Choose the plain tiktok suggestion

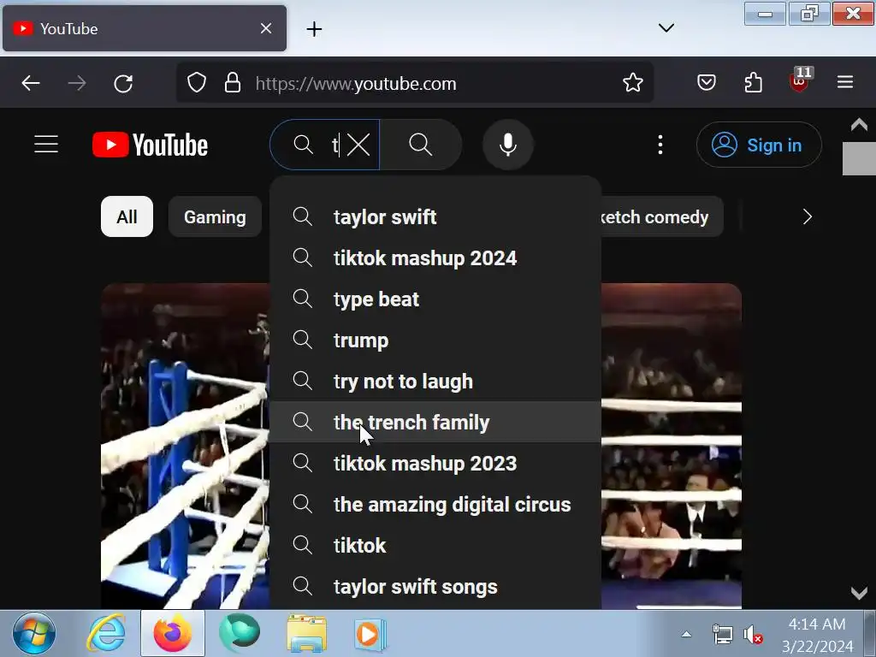coord(435,545)
